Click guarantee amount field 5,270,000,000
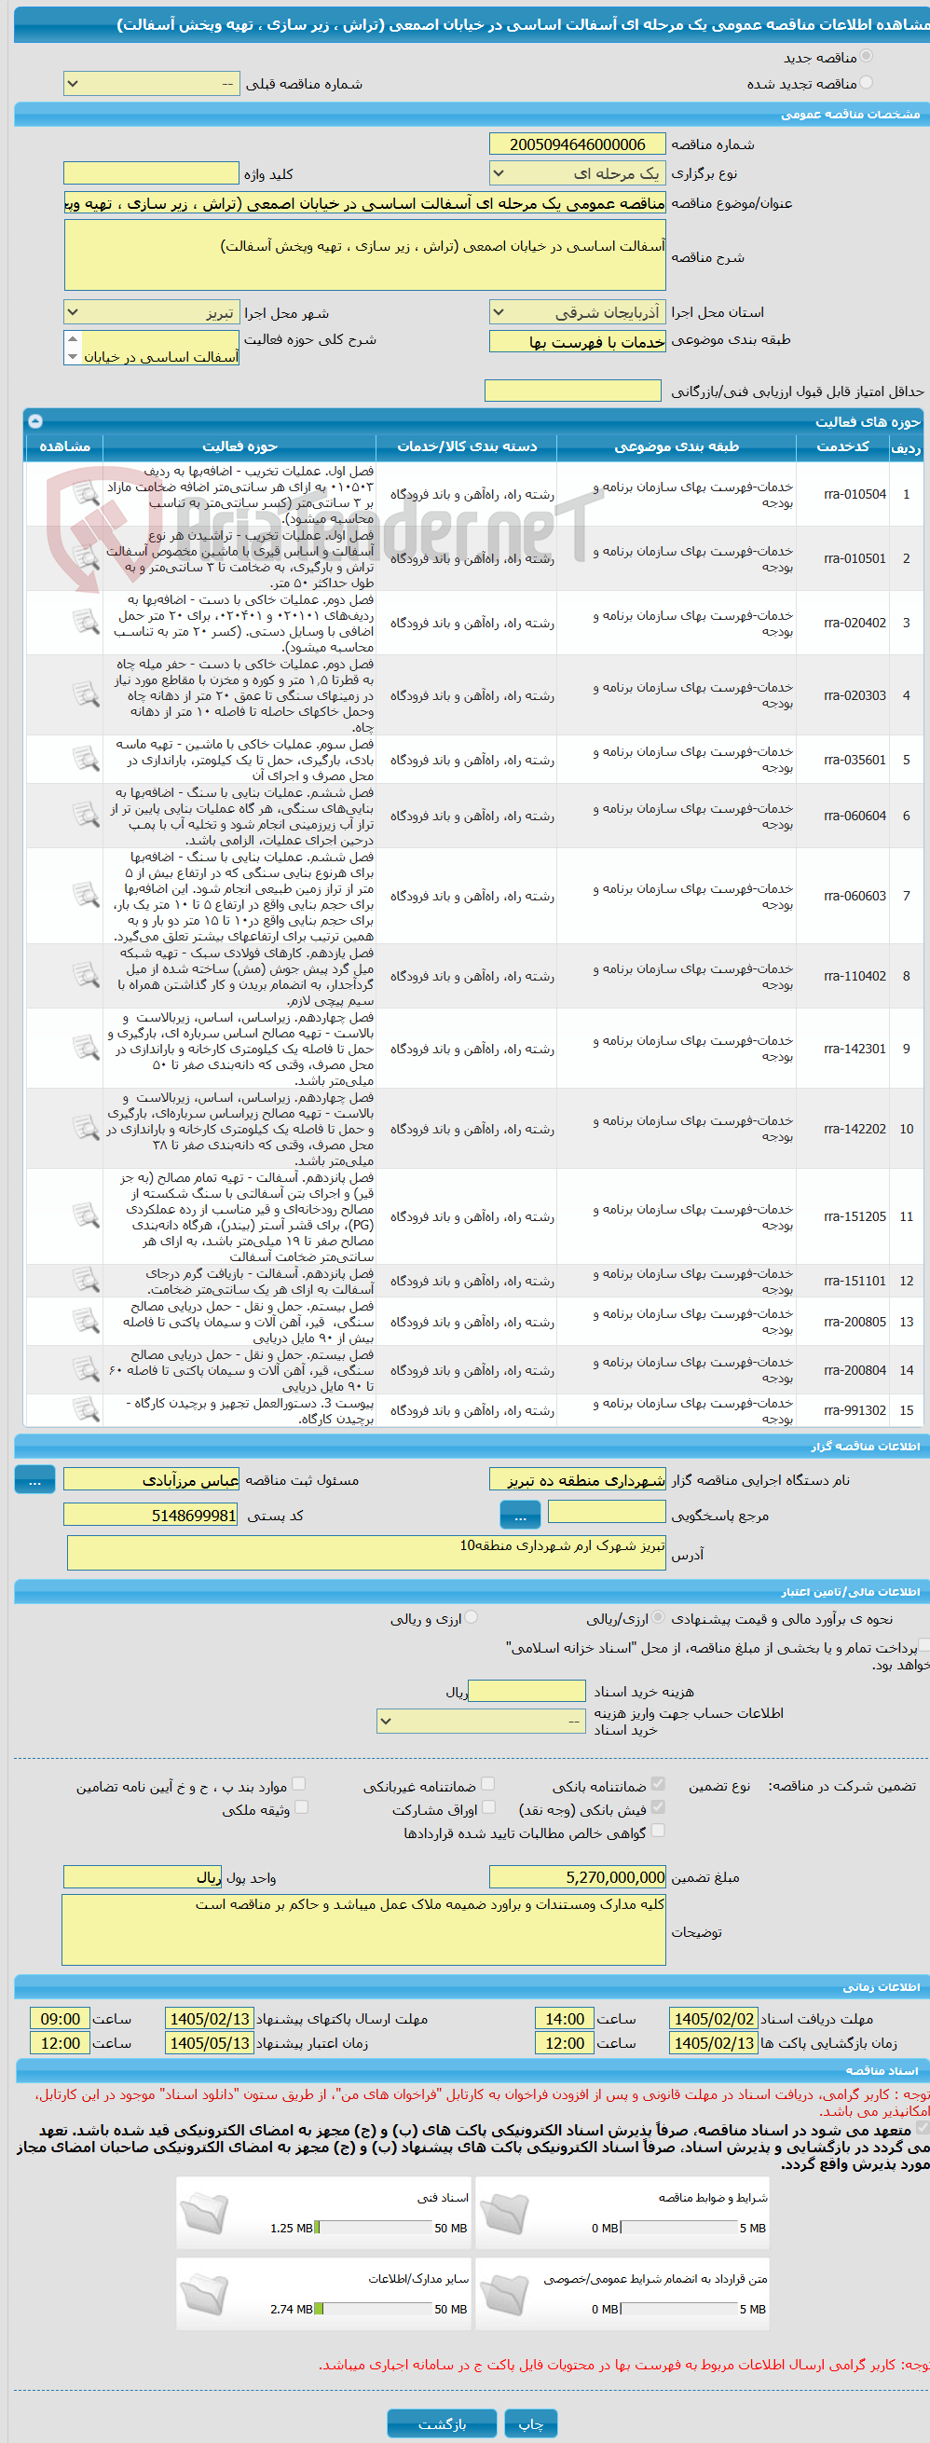Viewport: 930px width, 2443px height. (x=578, y=1877)
